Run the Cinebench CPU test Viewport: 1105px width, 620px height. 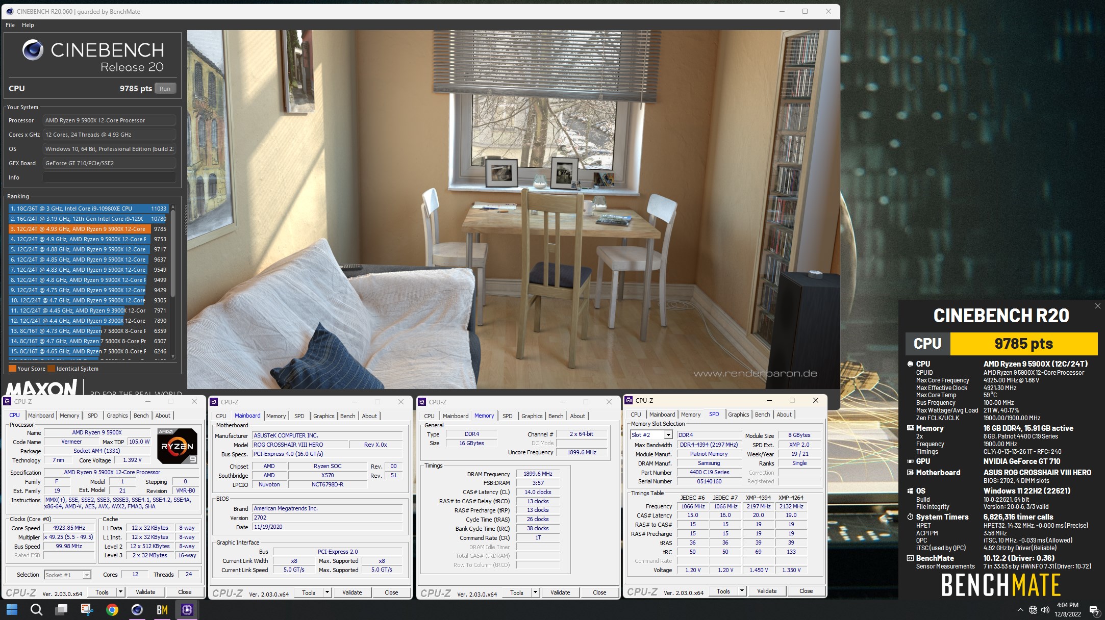click(x=165, y=89)
